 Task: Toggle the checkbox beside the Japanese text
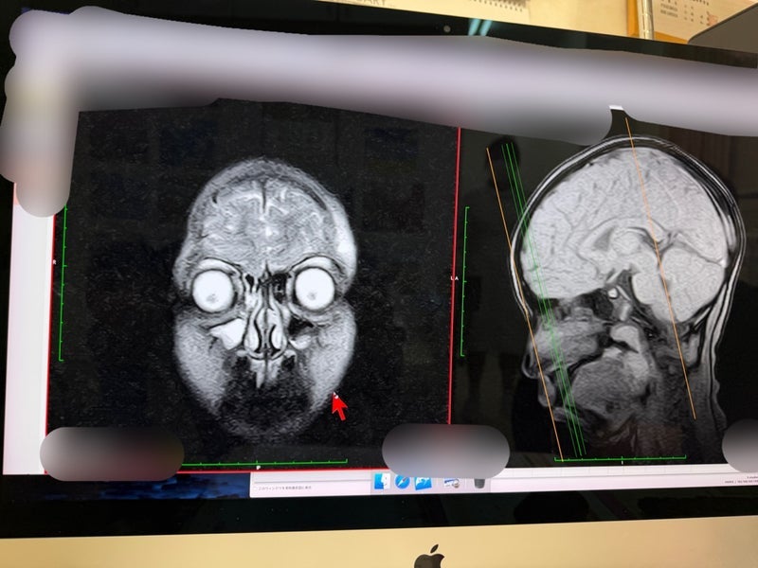256,488
